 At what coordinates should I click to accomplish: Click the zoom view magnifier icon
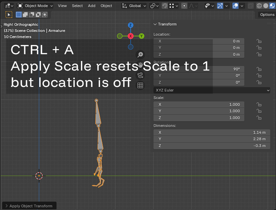pos(140,55)
